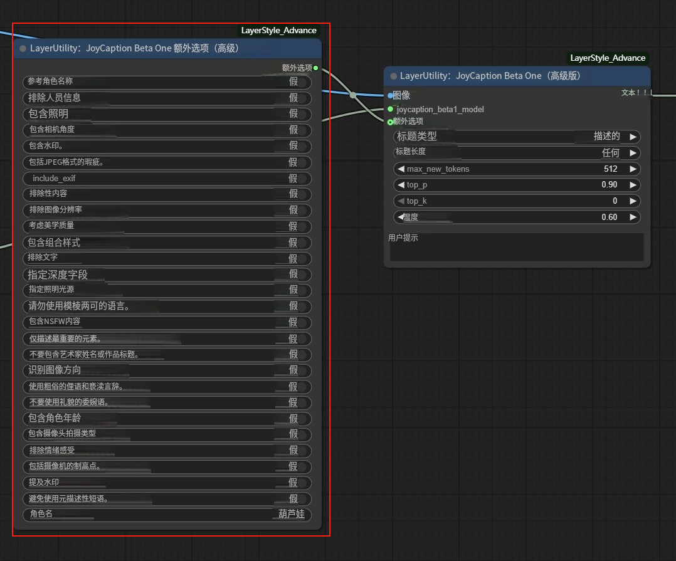Toggle the 包含NSFW内容 option
This screenshot has height=561, width=676.
point(167,322)
